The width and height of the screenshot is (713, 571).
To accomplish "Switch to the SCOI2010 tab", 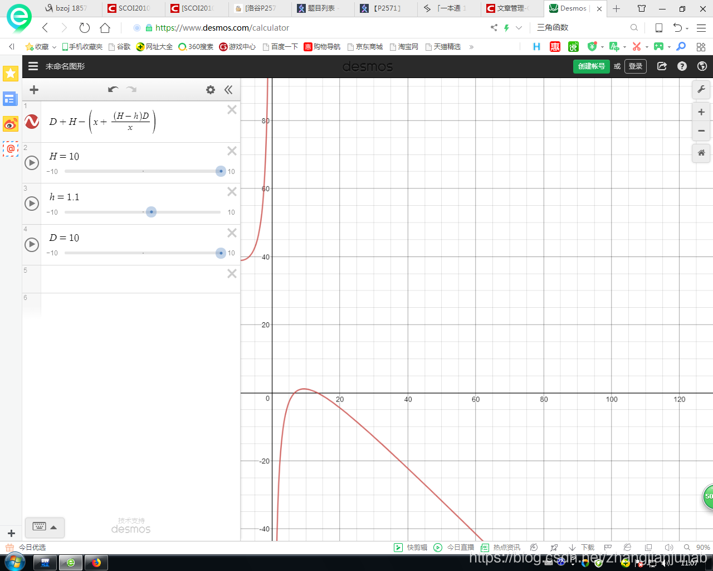I will click(134, 8).
